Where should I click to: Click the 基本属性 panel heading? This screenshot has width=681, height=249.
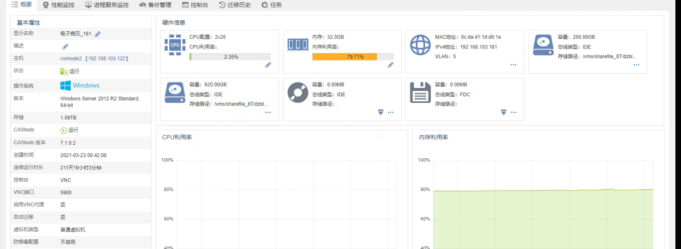coord(28,22)
